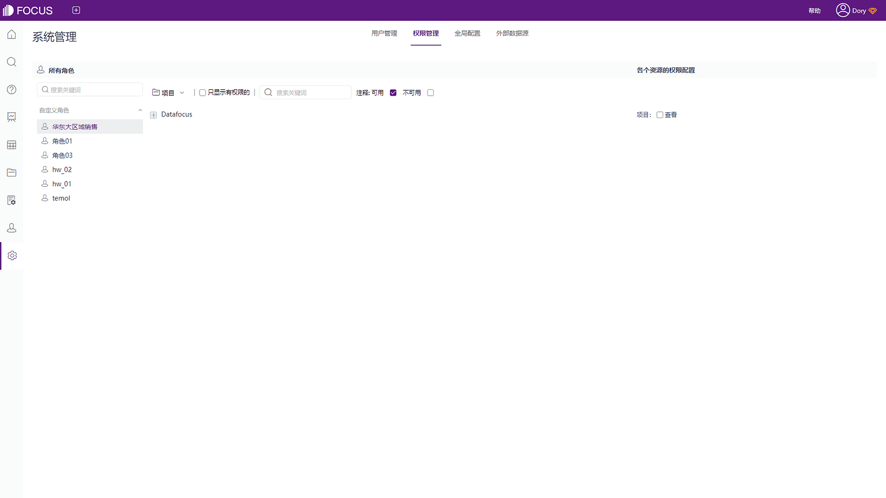The image size is (886, 498).
Task: Select role 华东大区域销售
Action: point(90,126)
